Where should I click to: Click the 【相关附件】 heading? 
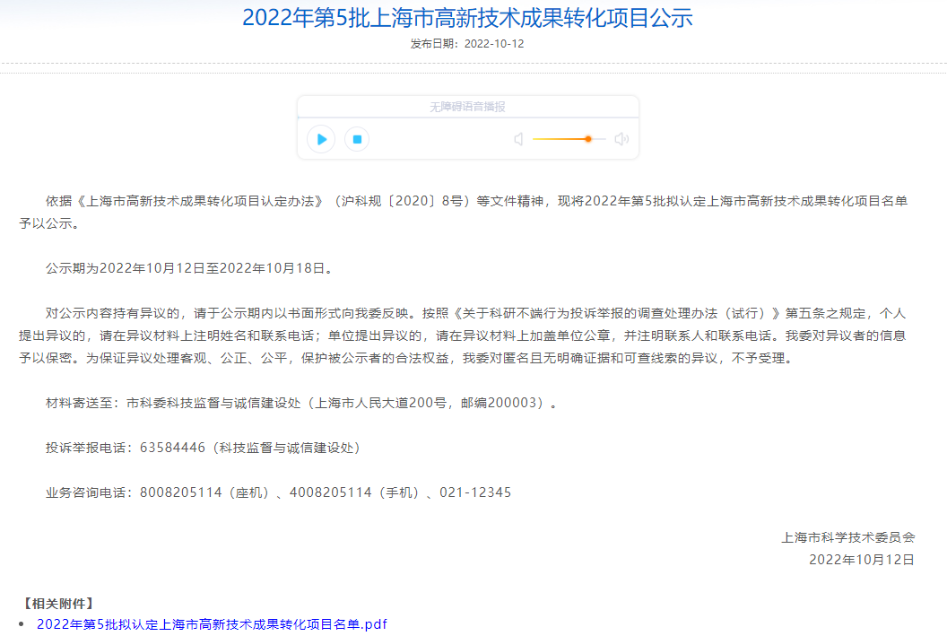pyautogui.click(x=58, y=603)
